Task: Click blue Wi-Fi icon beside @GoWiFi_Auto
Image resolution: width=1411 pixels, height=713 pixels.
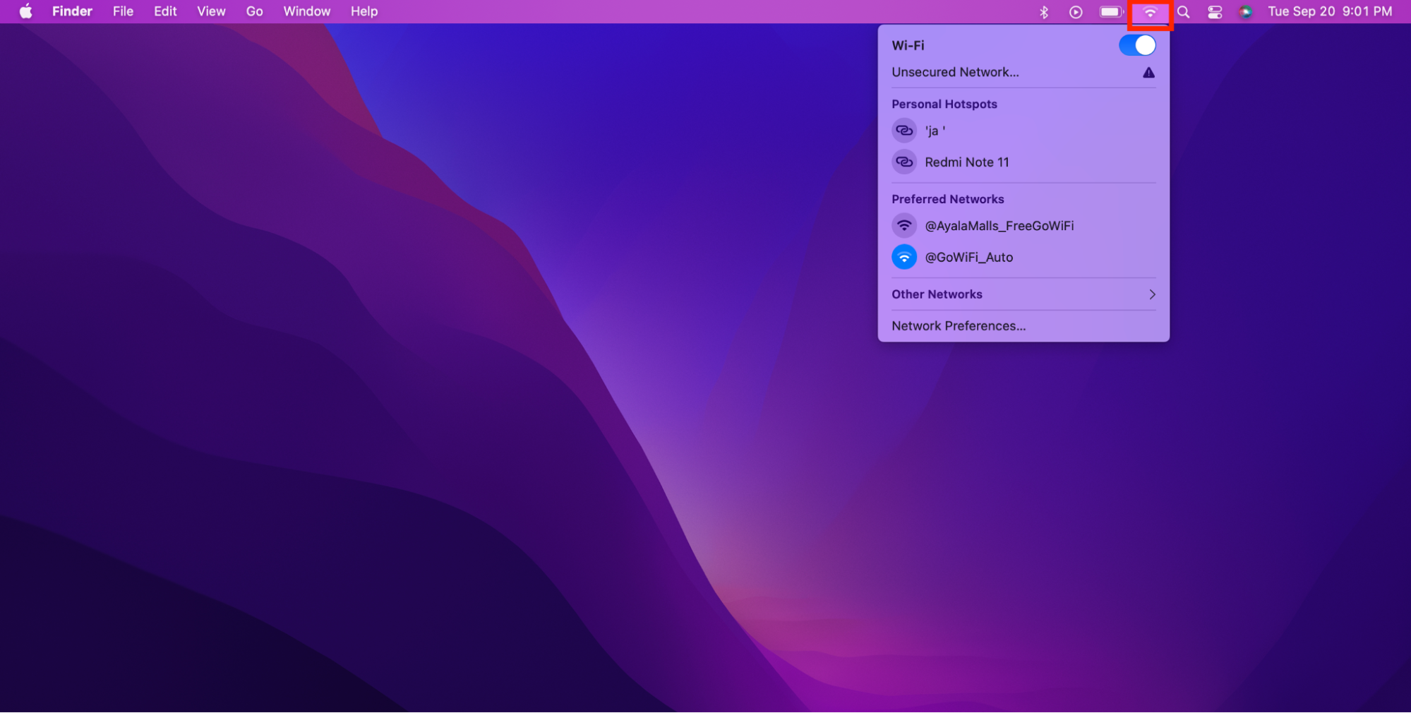Action: 904,257
